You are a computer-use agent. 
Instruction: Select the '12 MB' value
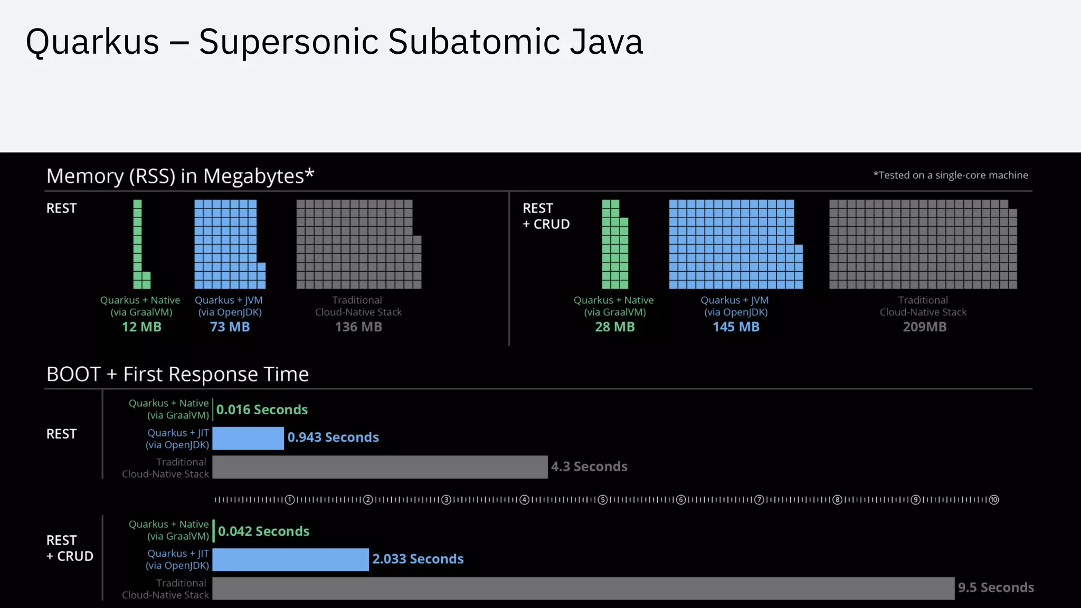[x=141, y=327]
